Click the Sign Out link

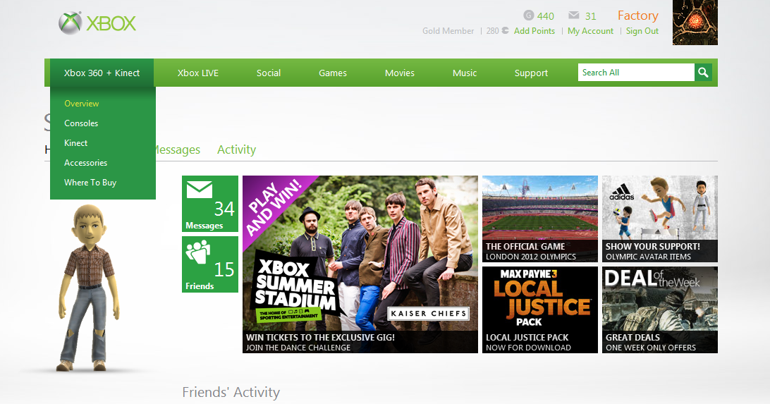(x=642, y=31)
